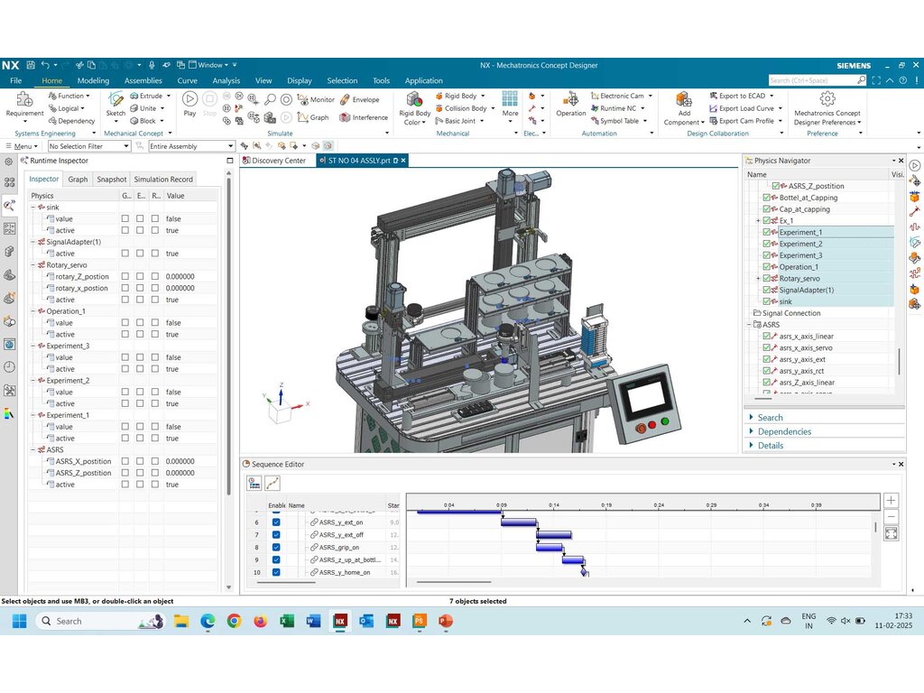Switch to Discovery Center tab

[x=274, y=161]
